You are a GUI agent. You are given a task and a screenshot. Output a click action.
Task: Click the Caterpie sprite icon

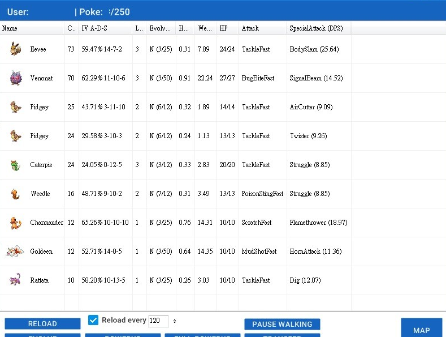tap(15, 165)
